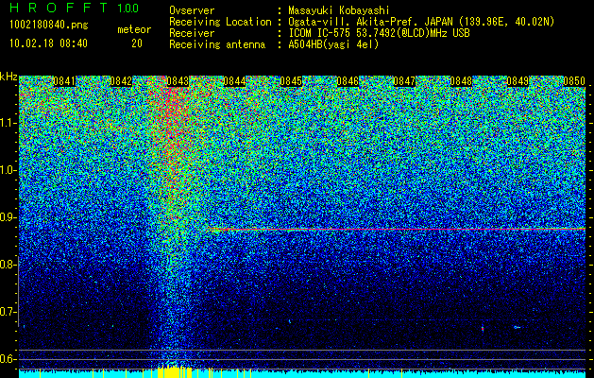This screenshot has height=378, width=594.
Task: Click the 0.7 kHz axis label
Action: [8, 312]
